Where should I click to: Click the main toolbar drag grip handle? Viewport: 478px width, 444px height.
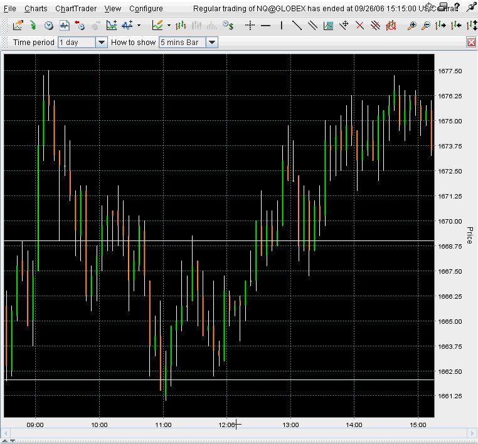(4, 25)
